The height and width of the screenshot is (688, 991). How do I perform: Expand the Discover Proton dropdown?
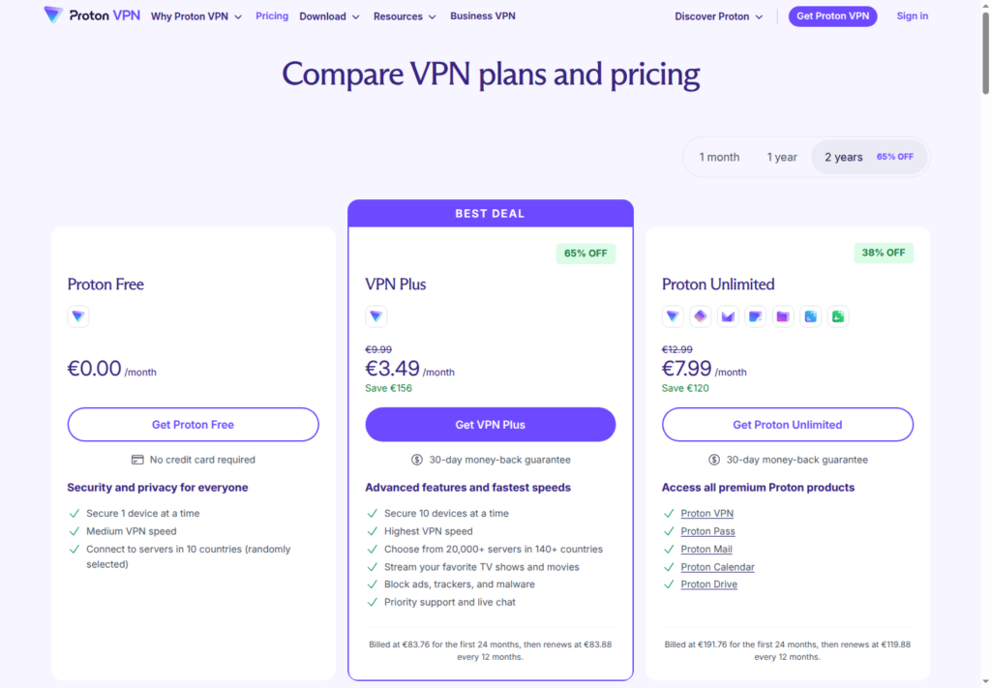[719, 16]
